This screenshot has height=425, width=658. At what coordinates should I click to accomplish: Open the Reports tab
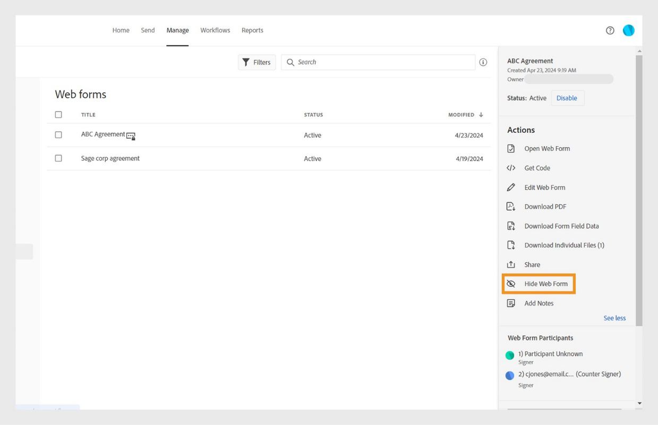252,30
